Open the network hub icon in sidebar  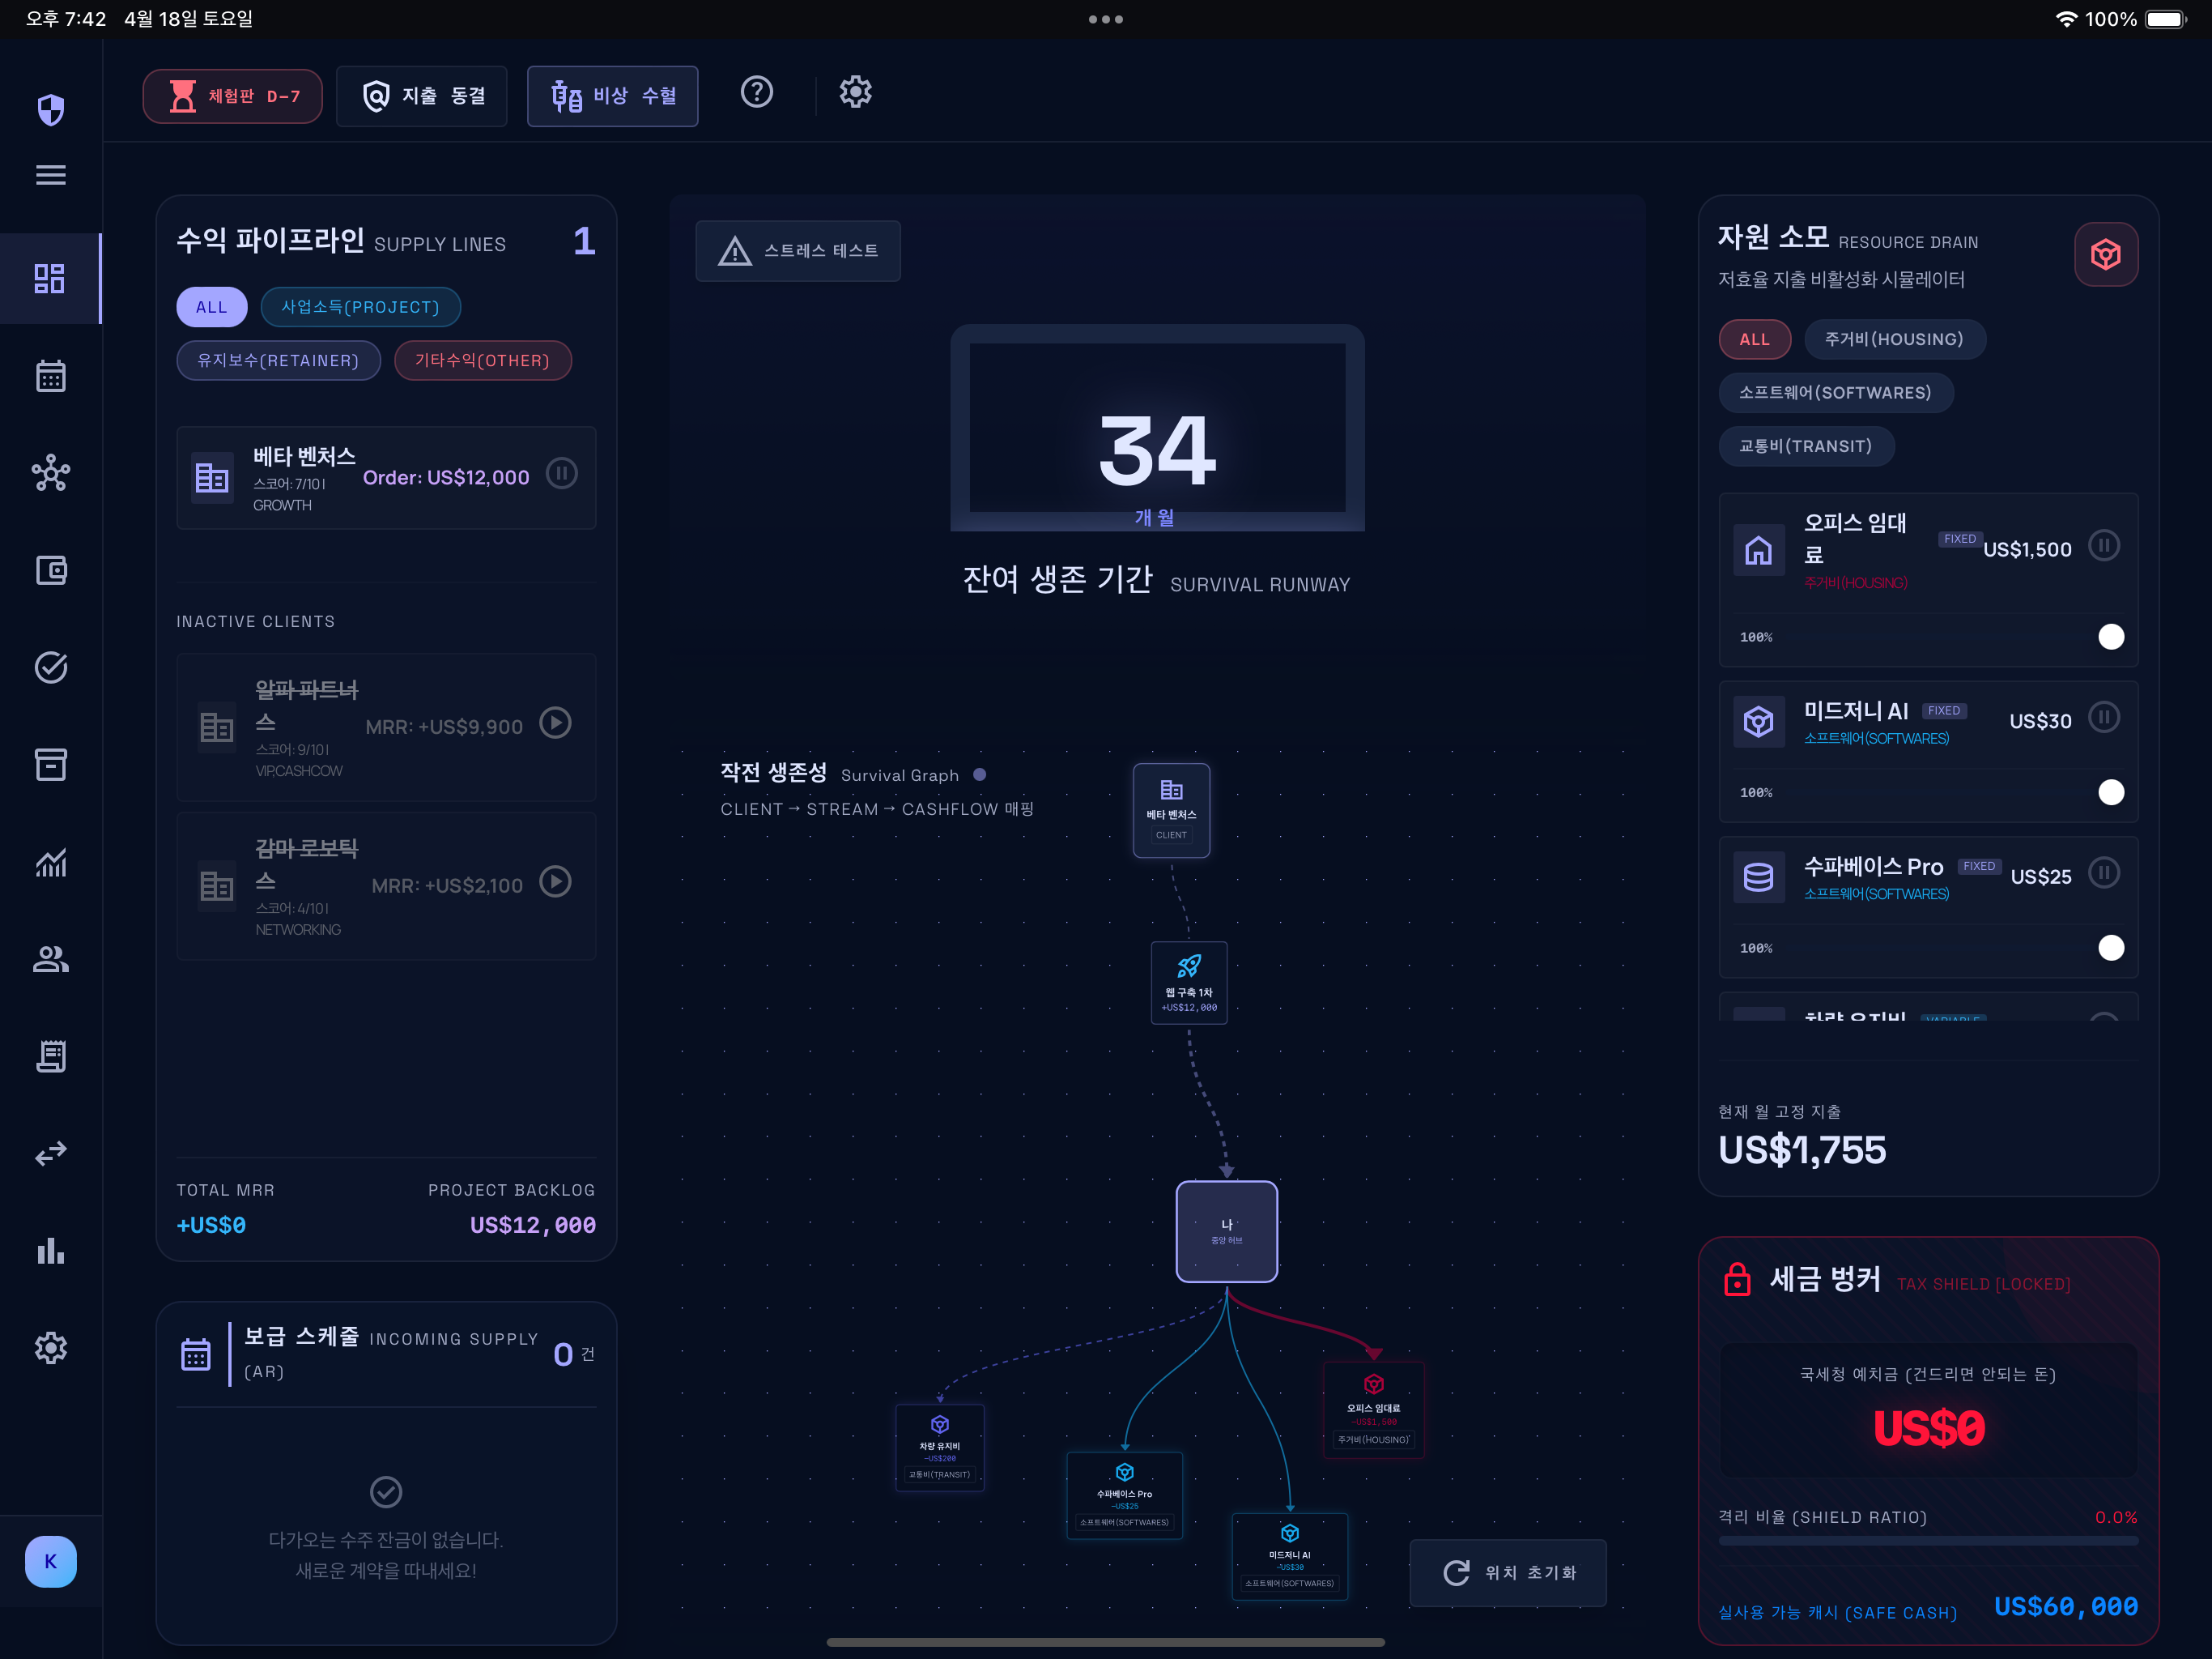pyautogui.click(x=51, y=473)
